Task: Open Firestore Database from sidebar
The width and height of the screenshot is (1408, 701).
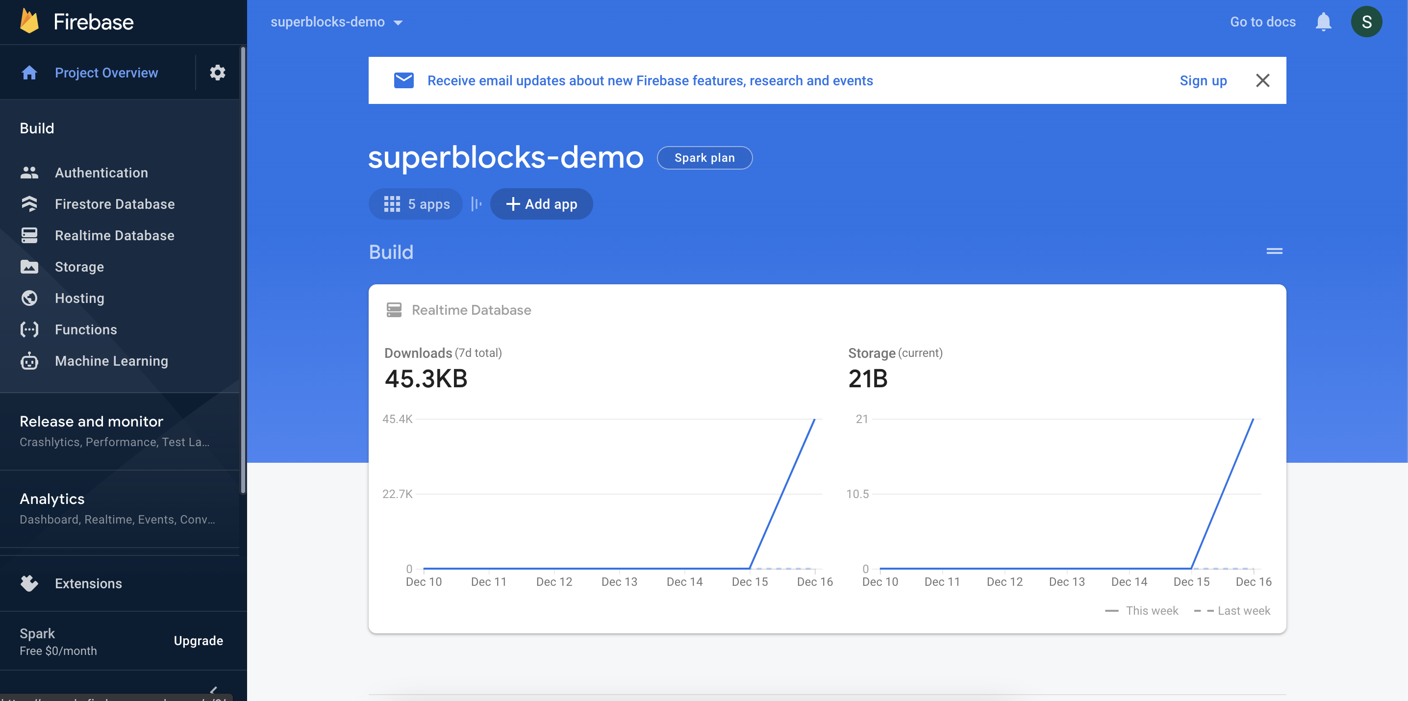Action: [114, 203]
